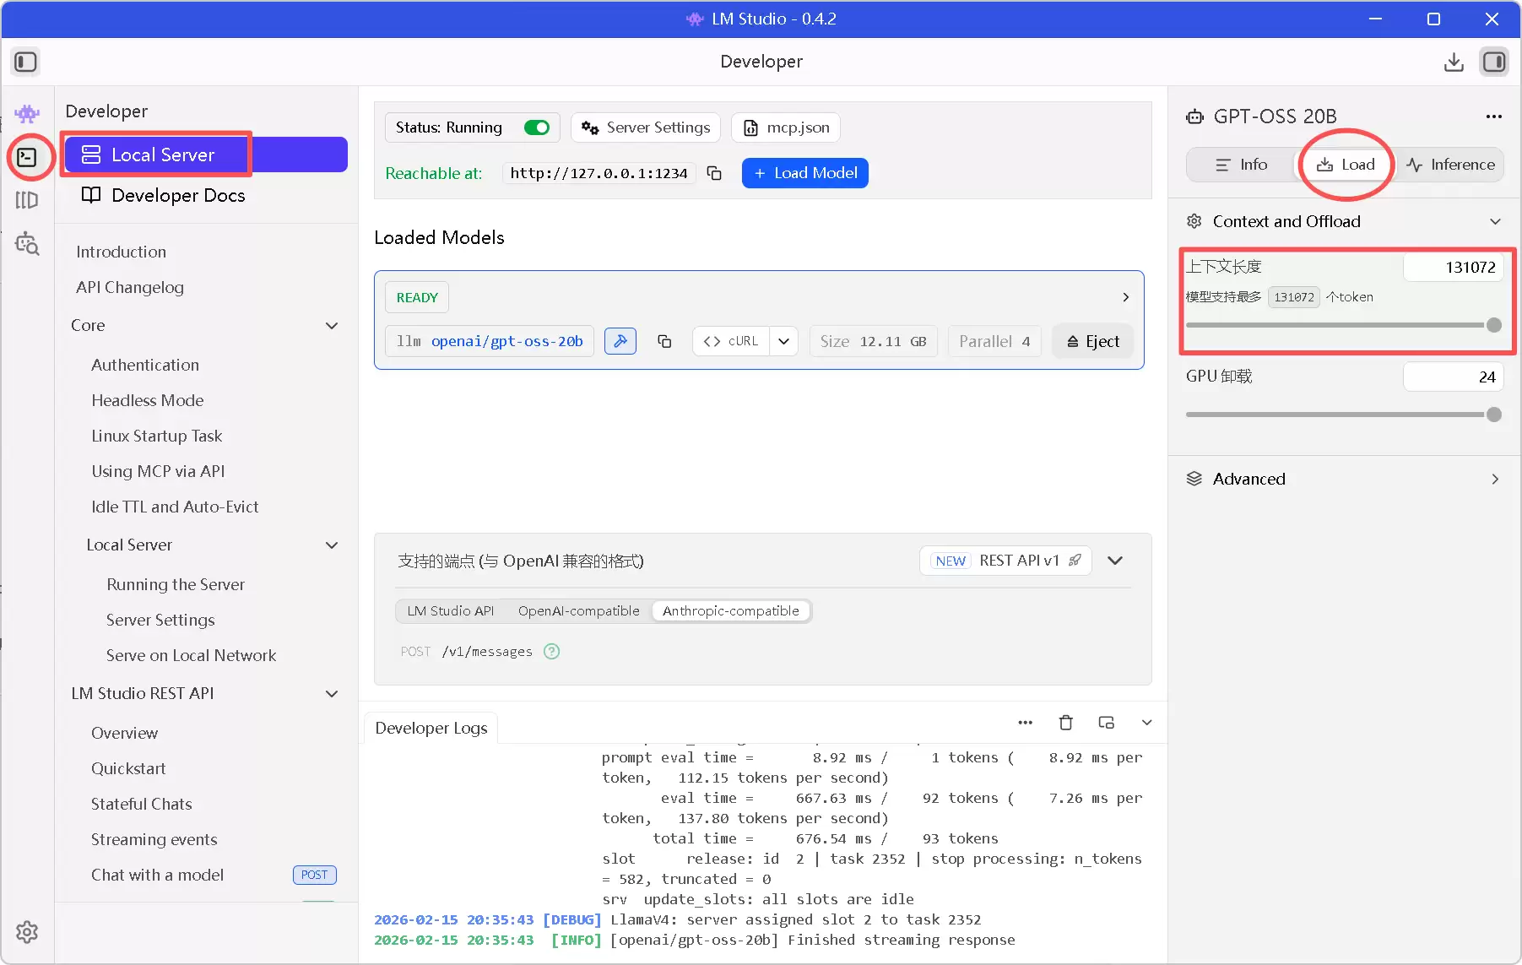Toggle the left sidebar panel icon

pyautogui.click(x=25, y=62)
